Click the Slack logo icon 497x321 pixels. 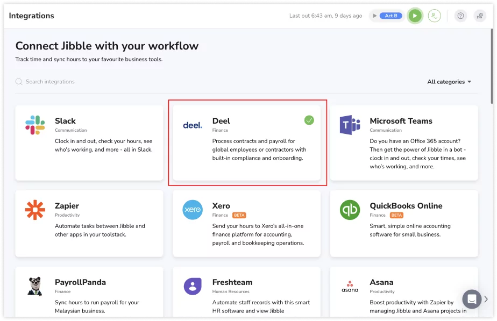[35, 125]
